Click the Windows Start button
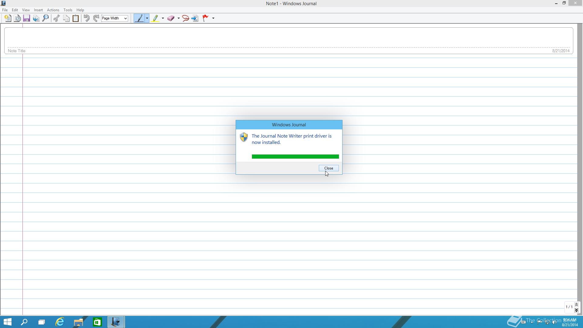Viewport: 583px width, 328px height. (7, 322)
